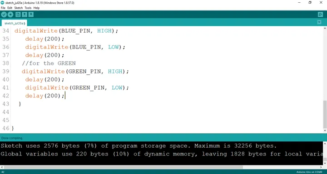Open an existing sketch with the up-arrow icon

(25, 14)
